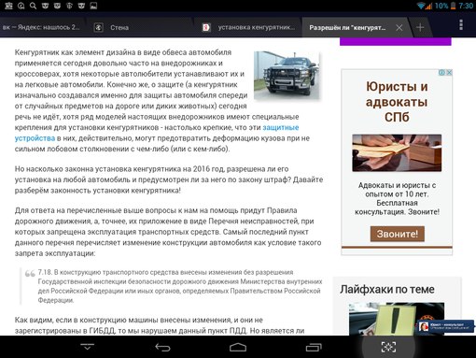This screenshot has width=476, height=358.
Task: Tap the Стена tab favicon
Action: coord(98,27)
